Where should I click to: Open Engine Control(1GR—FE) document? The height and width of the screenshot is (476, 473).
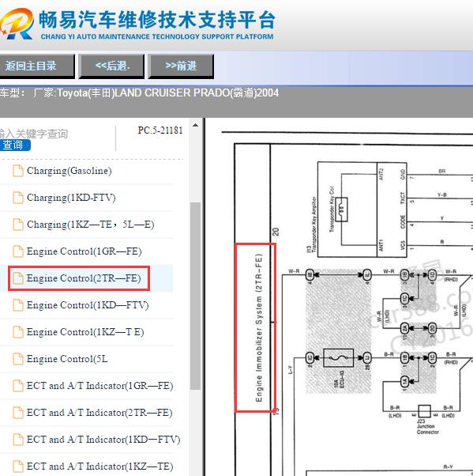[x=84, y=251]
